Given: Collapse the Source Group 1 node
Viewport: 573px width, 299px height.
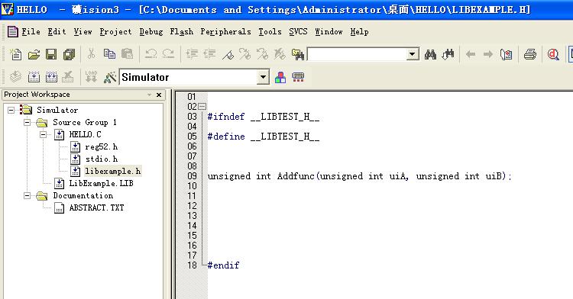Looking at the screenshot, I should (x=27, y=122).
